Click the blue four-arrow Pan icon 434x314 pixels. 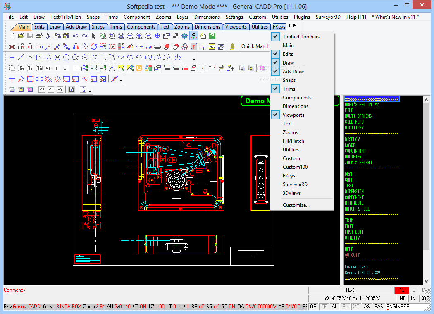pyautogui.click(x=157, y=36)
